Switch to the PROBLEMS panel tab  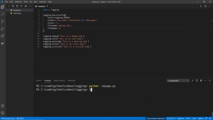click(x=72, y=81)
